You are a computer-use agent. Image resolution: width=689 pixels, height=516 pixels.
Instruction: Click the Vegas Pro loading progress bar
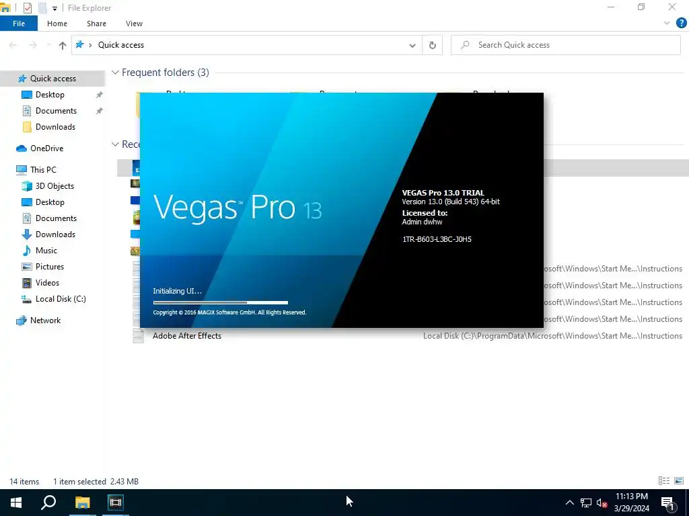221,302
